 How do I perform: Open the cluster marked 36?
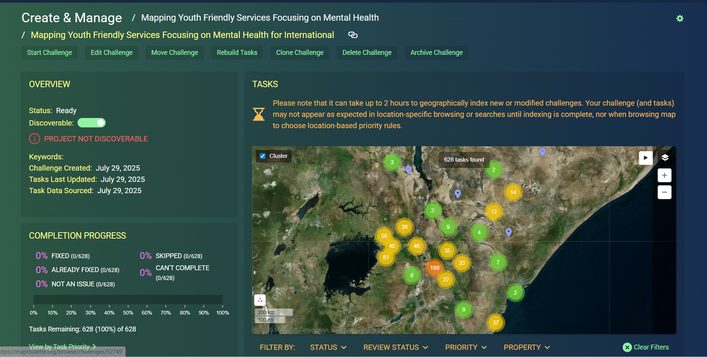coord(405,227)
